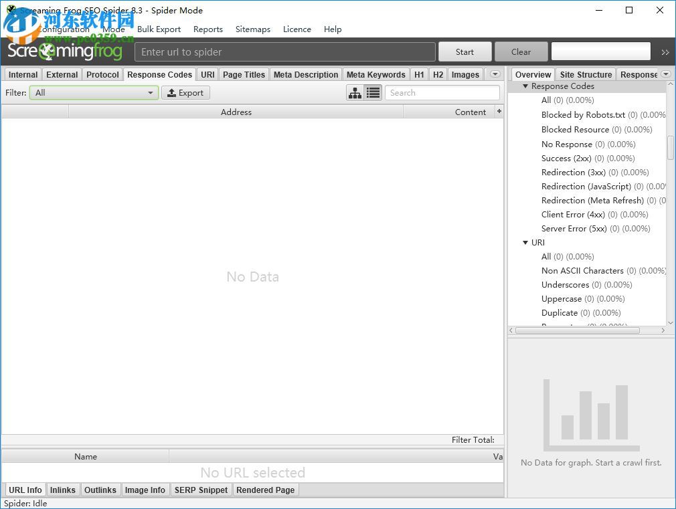
Task: Open the Licence menu
Action: tap(297, 29)
